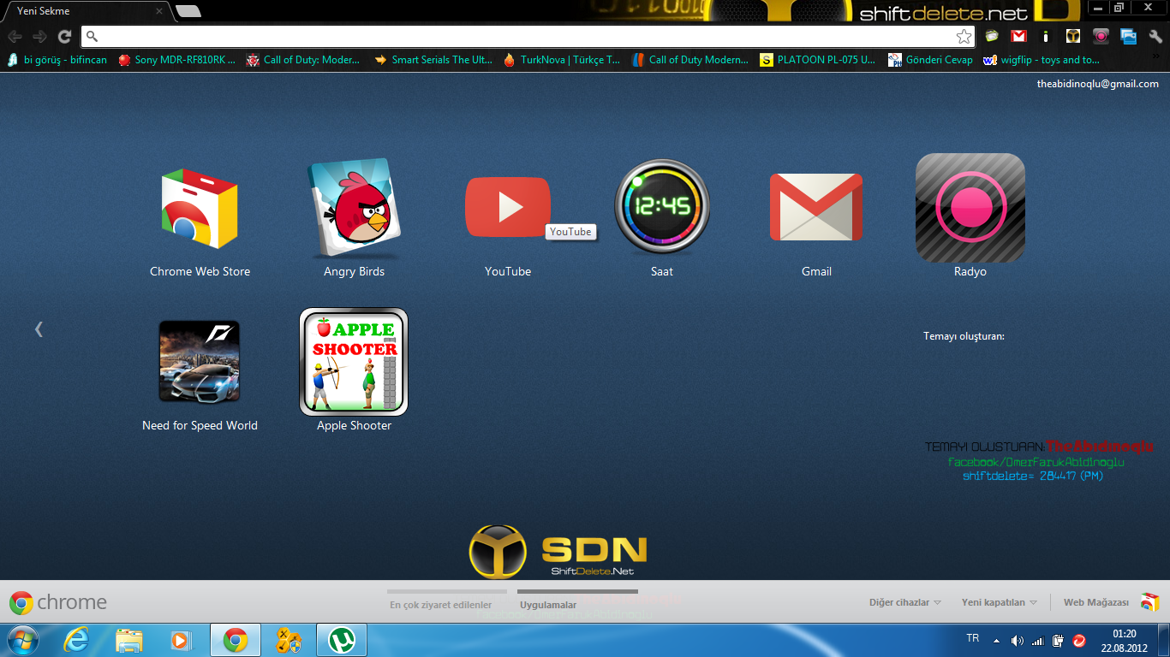1170x657 pixels.
Task: Switch to 'En çok ziyaret edilenler' section
Action: [441, 604]
